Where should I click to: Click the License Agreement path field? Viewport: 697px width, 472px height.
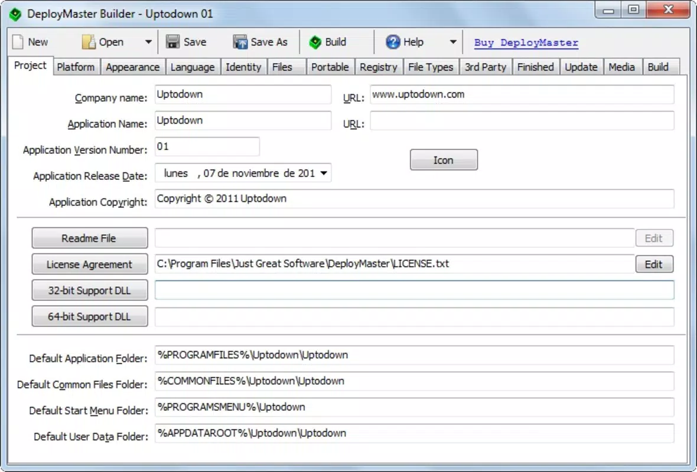pyautogui.click(x=395, y=264)
